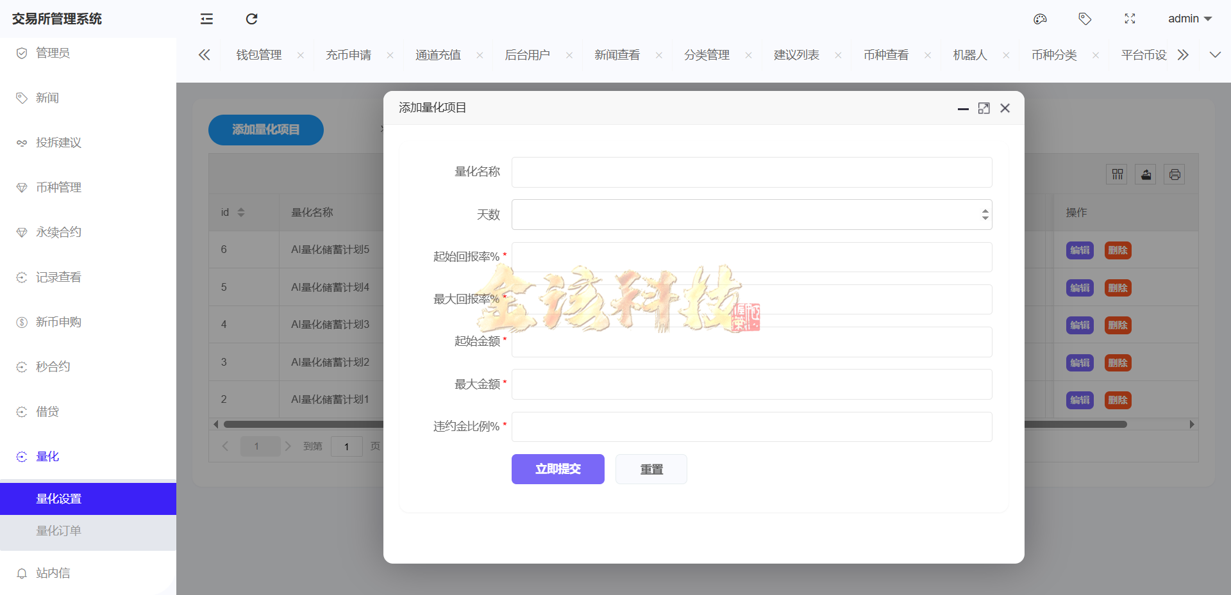Select 量化订单 in the sidebar
1231x595 pixels.
pyautogui.click(x=58, y=531)
